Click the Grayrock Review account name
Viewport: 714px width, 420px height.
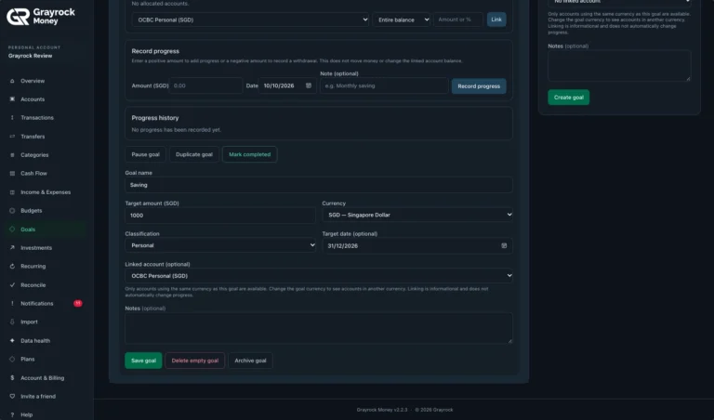click(30, 56)
